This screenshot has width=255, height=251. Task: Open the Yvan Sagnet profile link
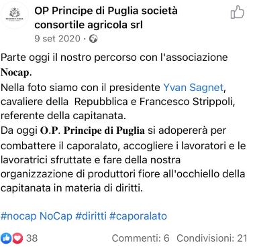(x=193, y=88)
